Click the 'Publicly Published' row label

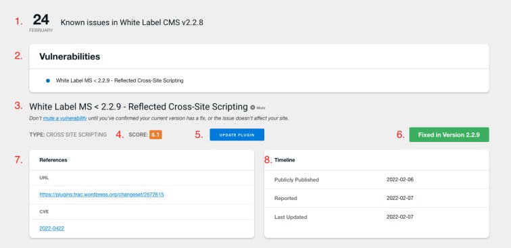point(297,180)
